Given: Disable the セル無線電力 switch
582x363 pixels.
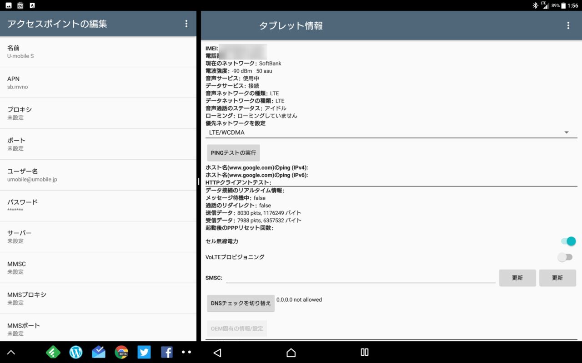Looking at the screenshot, I should click(568, 241).
